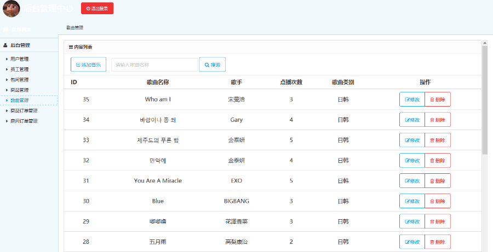Viewport: 493px width, 252px height.
Task: Click the 歌曲名称 column header
Action: 158,82
